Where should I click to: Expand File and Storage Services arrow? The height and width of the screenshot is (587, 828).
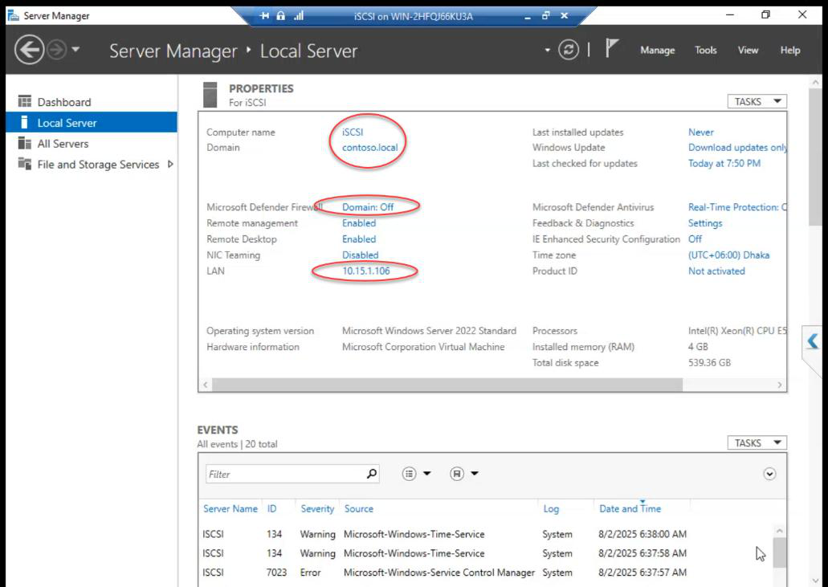click(x=170, y=164)
